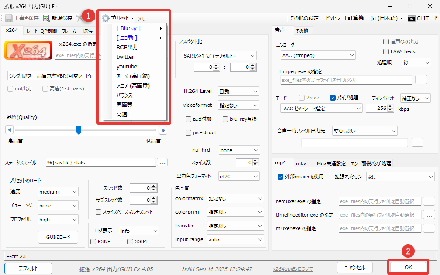Viewport: 440px width, 275px height.
Task: Click the 新規保存 save icon
Action: click(x=46, y=18)
